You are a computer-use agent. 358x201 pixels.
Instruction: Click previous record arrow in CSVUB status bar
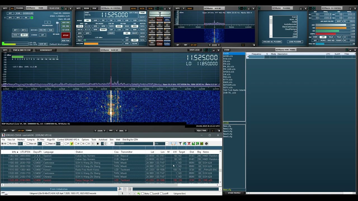129,193
